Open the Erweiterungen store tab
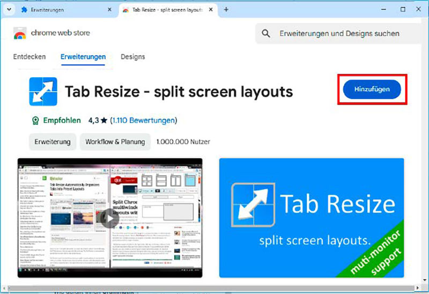 coord(83,57)
